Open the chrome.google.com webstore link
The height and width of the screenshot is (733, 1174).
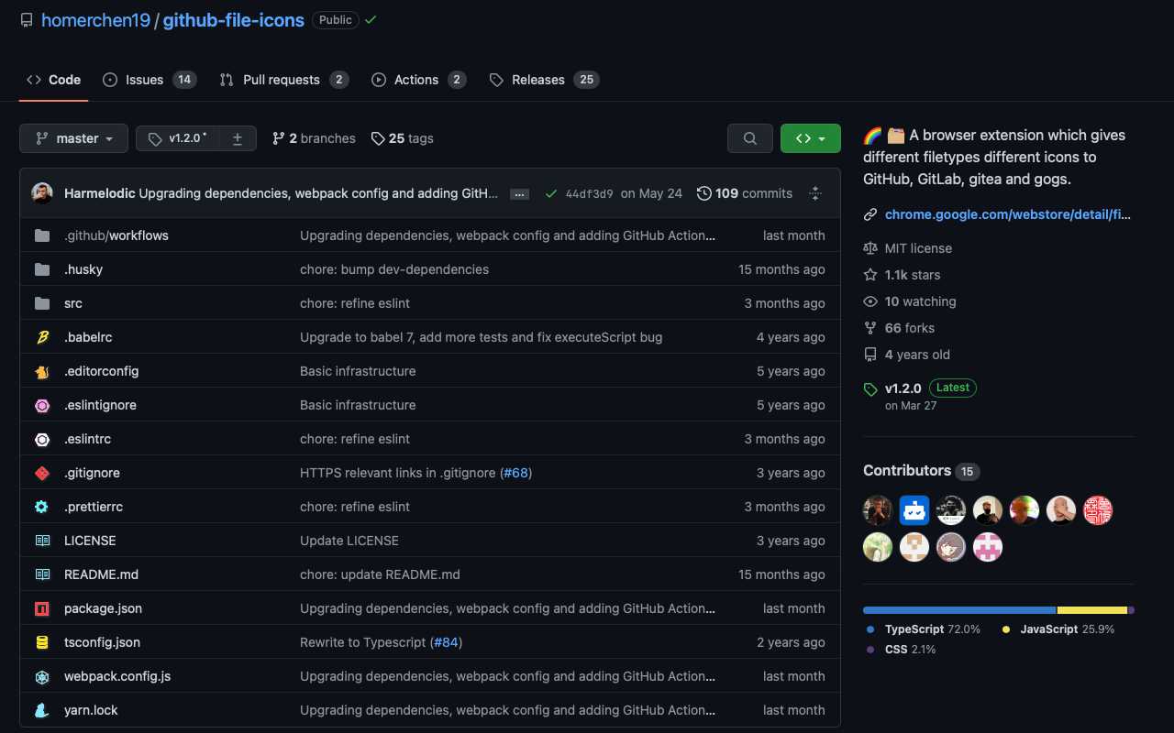(x=1008, y=213)
